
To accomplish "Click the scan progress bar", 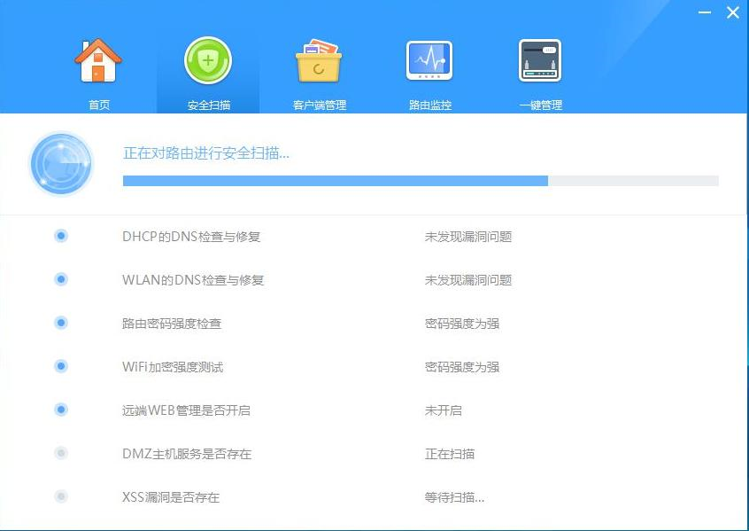I will point(421,180).
